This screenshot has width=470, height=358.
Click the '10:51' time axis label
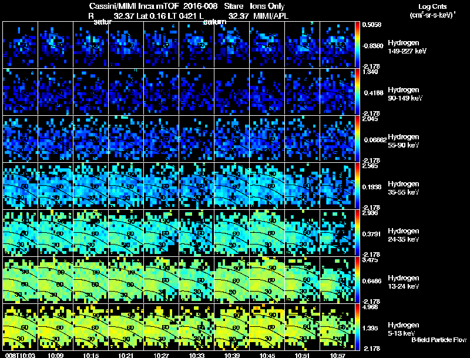coord(303,355)
